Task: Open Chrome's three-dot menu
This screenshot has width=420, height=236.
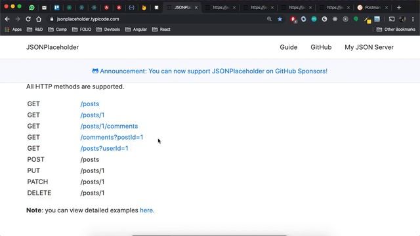Action: (413, 19)
